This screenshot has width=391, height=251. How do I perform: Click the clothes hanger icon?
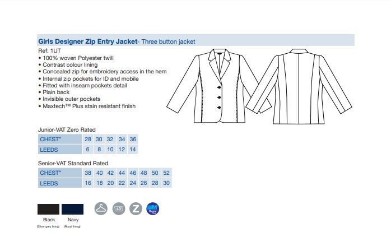pos(101,208)
